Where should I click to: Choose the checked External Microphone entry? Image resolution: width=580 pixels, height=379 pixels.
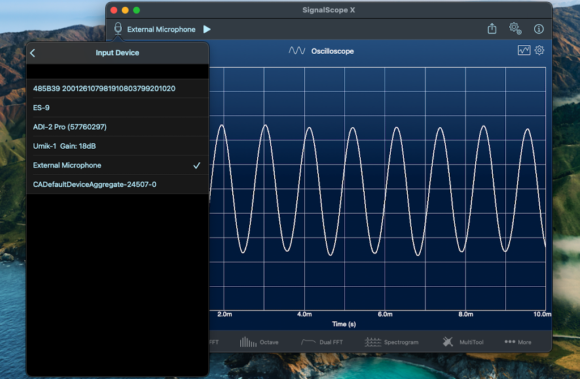tap(118, 165)
